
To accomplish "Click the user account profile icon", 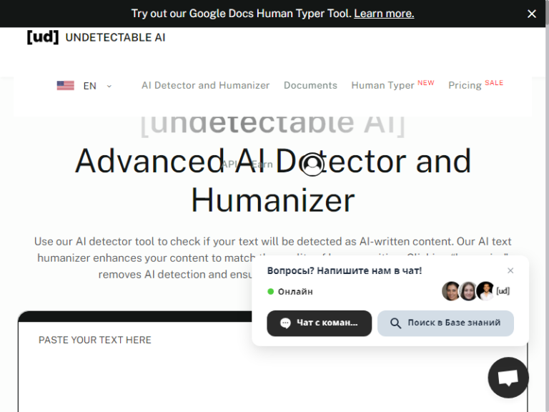I will pyautogui.click(x=312, y=165).
